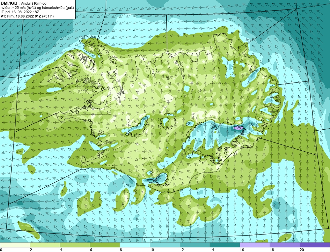Click the purple peak-wind patch on Vatnajökull
Image resolution: width=330 pixels, height=252 pixels.
click(238, 127)
